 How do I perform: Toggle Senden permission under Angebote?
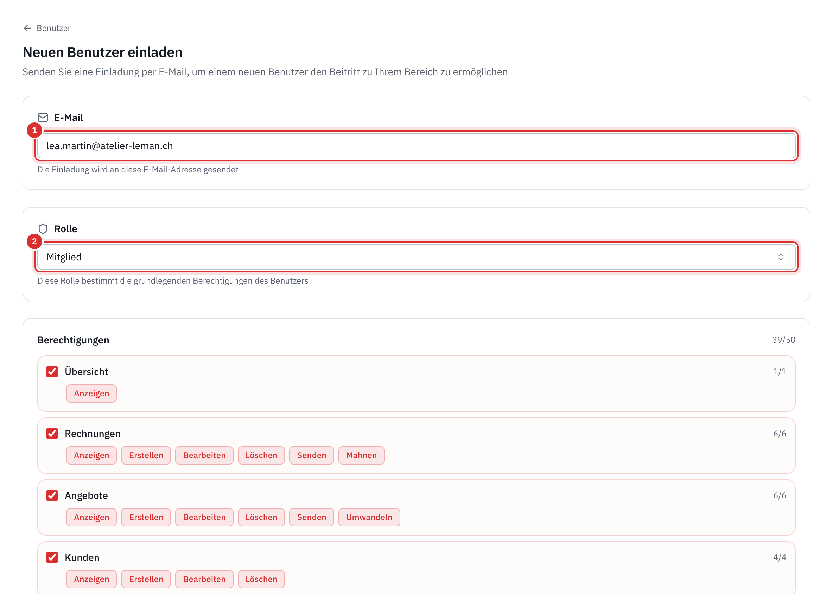(312, 517)
